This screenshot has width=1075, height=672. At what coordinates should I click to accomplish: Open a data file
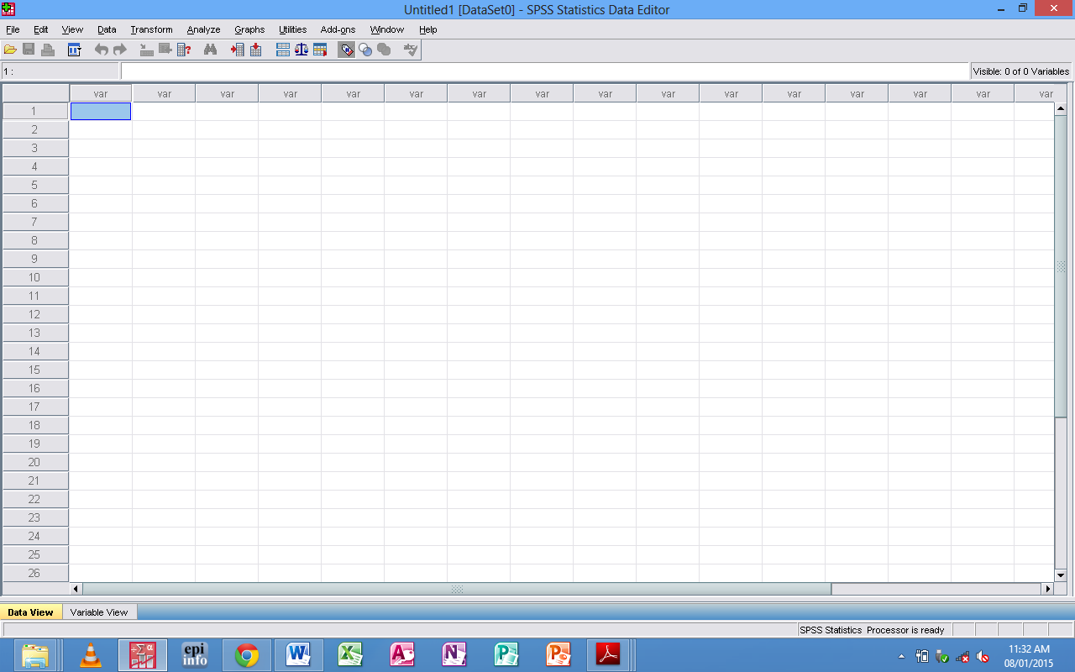pos(11,49)
